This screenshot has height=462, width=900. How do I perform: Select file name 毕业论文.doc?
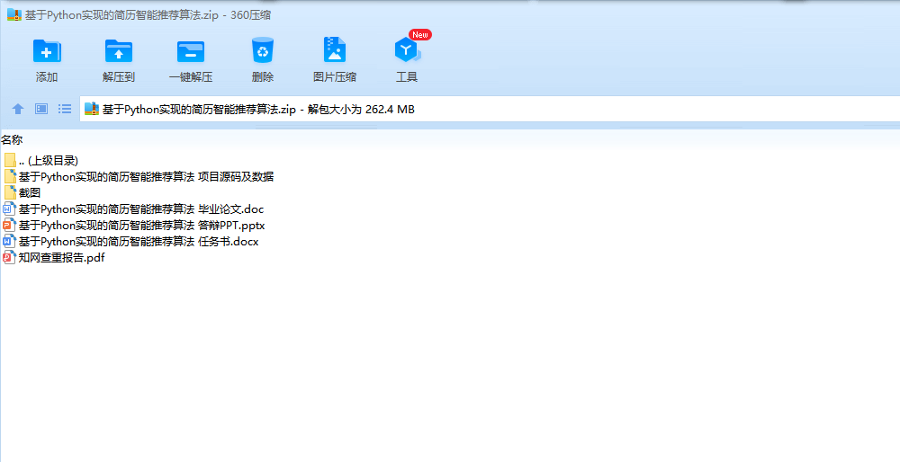tap(141, 209)
